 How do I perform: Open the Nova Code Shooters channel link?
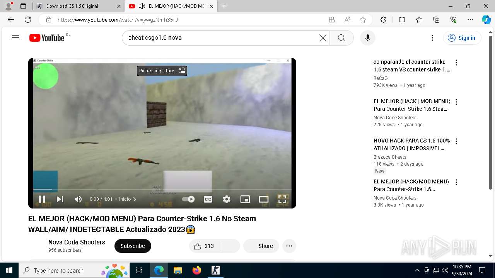click(x=77, y=242)
